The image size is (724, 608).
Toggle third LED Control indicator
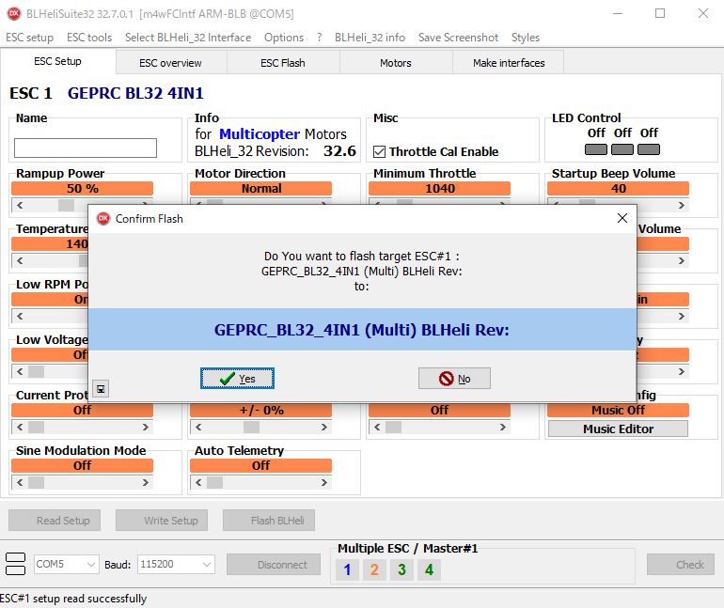pos(648,149)
